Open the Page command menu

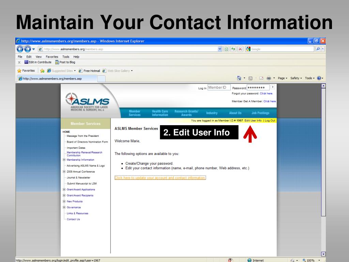click(x=283, y=78)
